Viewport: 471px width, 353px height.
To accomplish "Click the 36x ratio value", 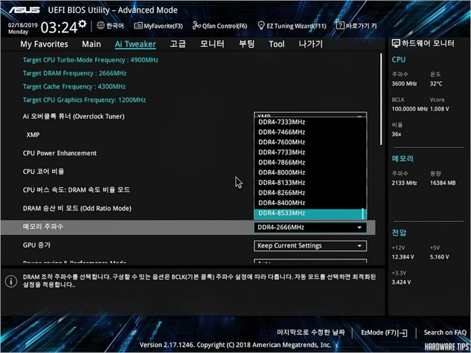I will click(x=396, y=134).
